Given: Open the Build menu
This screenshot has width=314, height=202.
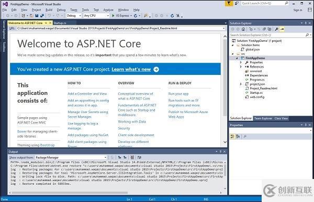Looking at the screenshot, I should 49,10.
